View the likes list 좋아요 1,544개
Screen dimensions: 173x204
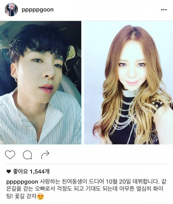click(x=31, y=172)
